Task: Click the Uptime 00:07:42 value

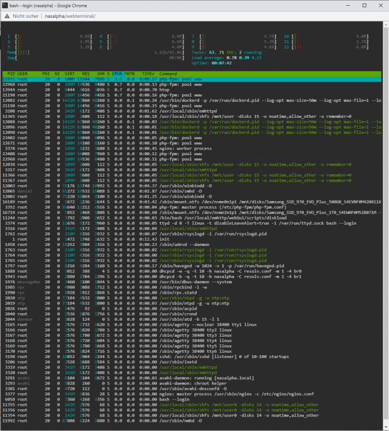Action: tap(222, 63)
